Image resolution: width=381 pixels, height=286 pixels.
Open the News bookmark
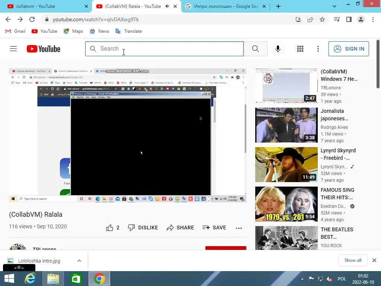pyautogui.click(x=99, y=31)
